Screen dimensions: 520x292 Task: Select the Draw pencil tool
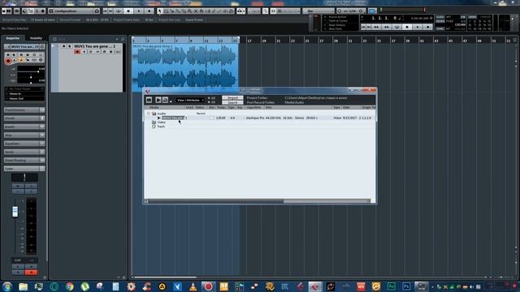click(x=214, y=11)
